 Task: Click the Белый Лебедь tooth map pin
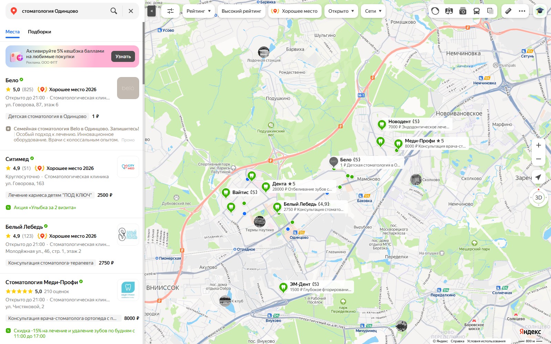pos(277,207)
